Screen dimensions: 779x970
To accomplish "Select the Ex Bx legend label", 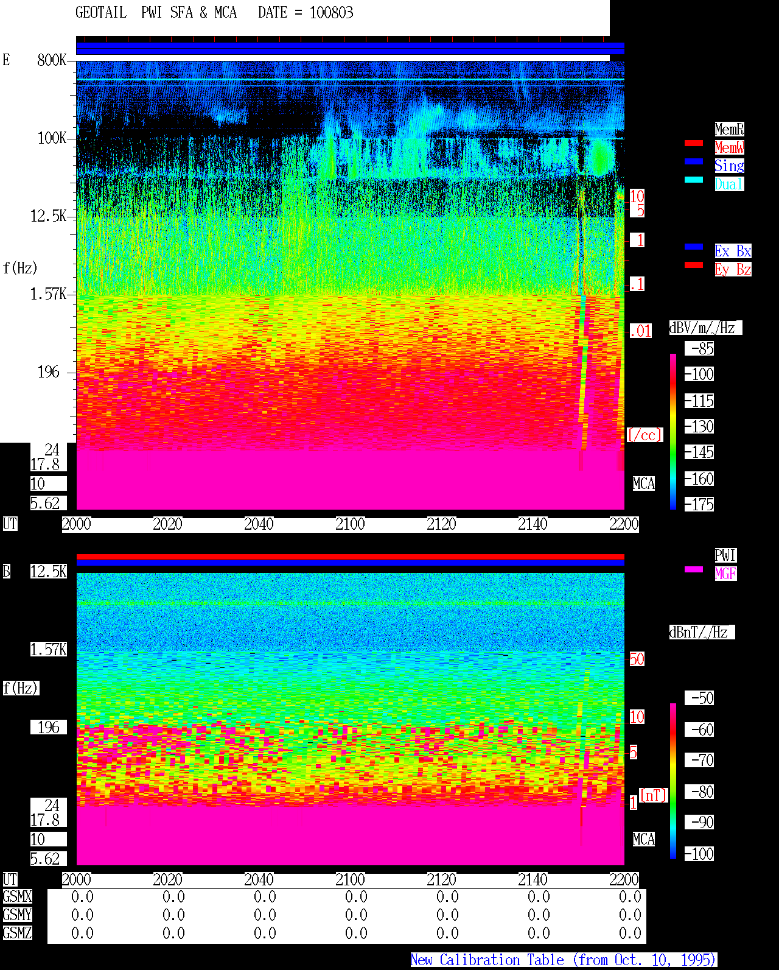I will click(x=733, y=251).
